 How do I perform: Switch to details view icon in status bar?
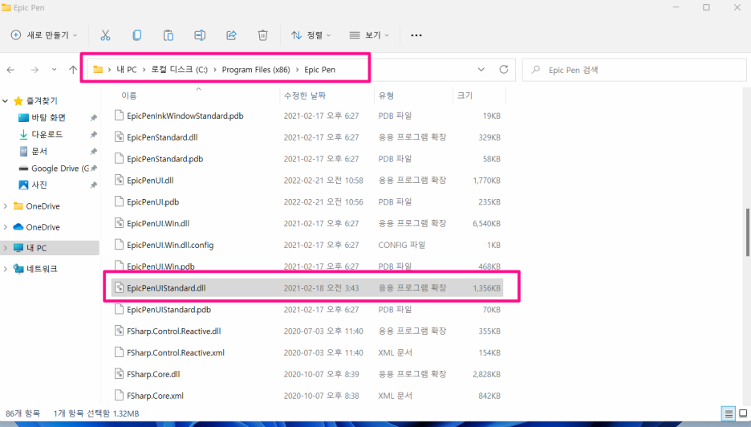coord(729,413)
